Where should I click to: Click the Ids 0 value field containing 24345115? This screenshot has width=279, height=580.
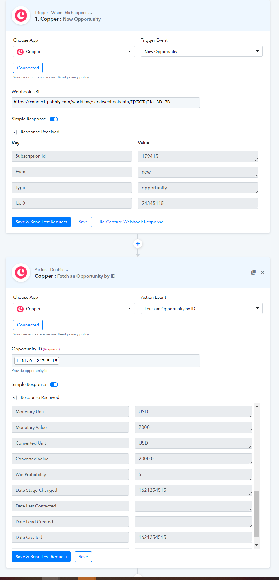[198, 204]
